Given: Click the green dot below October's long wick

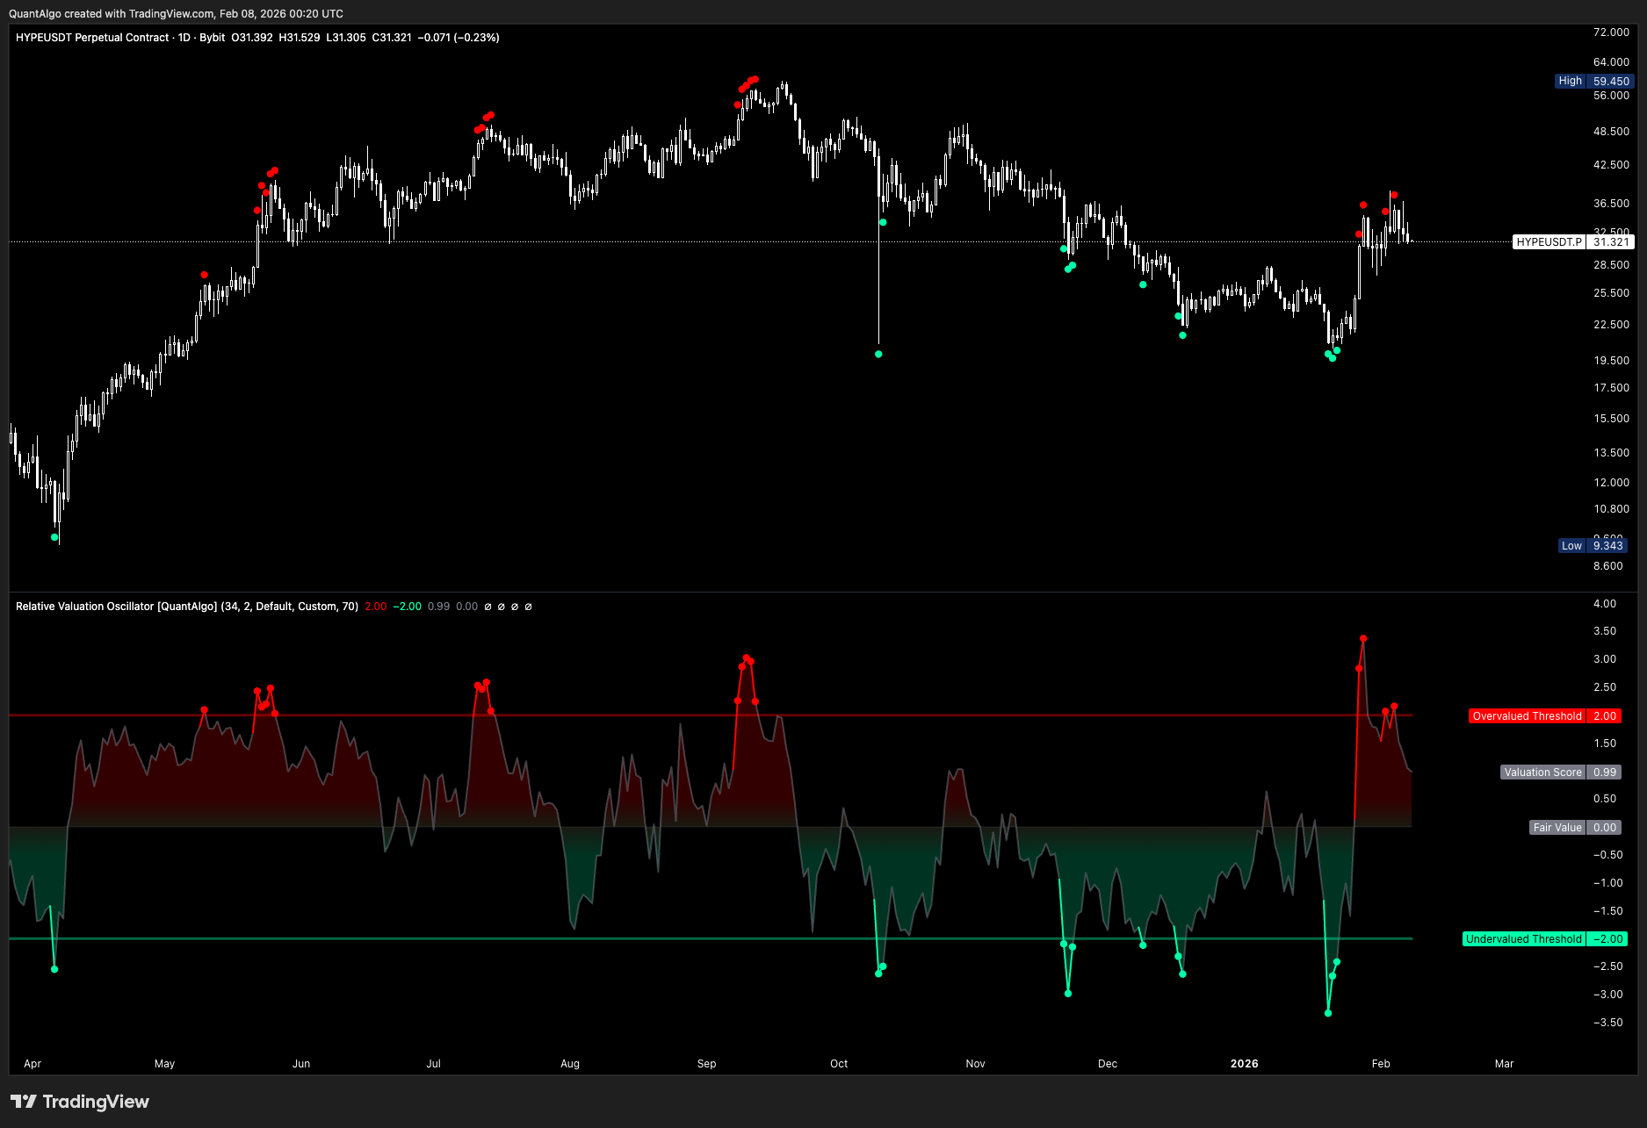Looking at the screenshot, I should 878,354.
